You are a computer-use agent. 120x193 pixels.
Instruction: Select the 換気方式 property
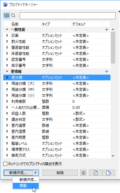(57, 155)
